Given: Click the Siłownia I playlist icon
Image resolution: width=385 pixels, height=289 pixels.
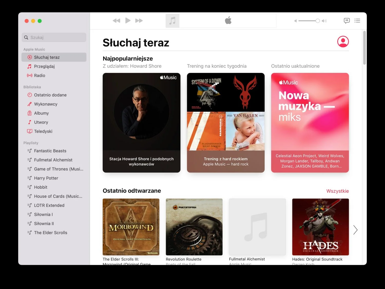Looking at the screenshot, I should point(30,215).
